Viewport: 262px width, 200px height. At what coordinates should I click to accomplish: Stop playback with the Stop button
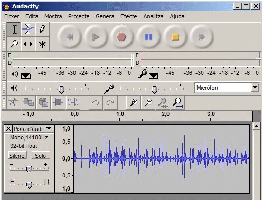(175, 37)
